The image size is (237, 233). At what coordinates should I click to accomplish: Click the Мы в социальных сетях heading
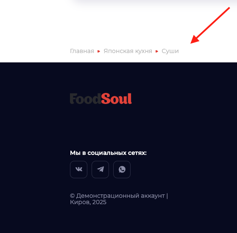coord(108,153)
